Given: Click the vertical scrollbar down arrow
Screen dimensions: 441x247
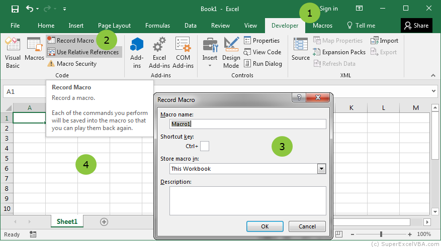Looking at the screenshot, I should click(435, 212).
